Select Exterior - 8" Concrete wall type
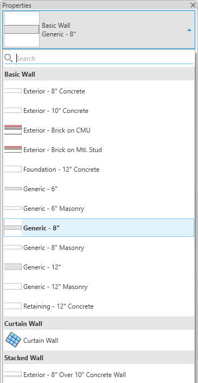 pos(99,91)
